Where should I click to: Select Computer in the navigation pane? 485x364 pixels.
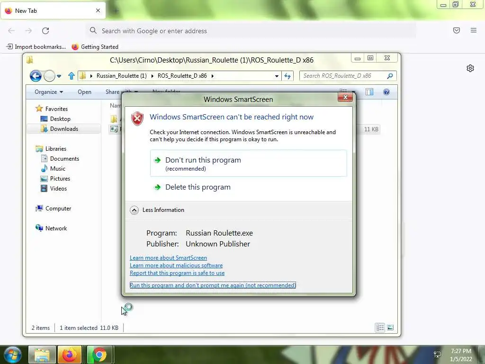58,209
